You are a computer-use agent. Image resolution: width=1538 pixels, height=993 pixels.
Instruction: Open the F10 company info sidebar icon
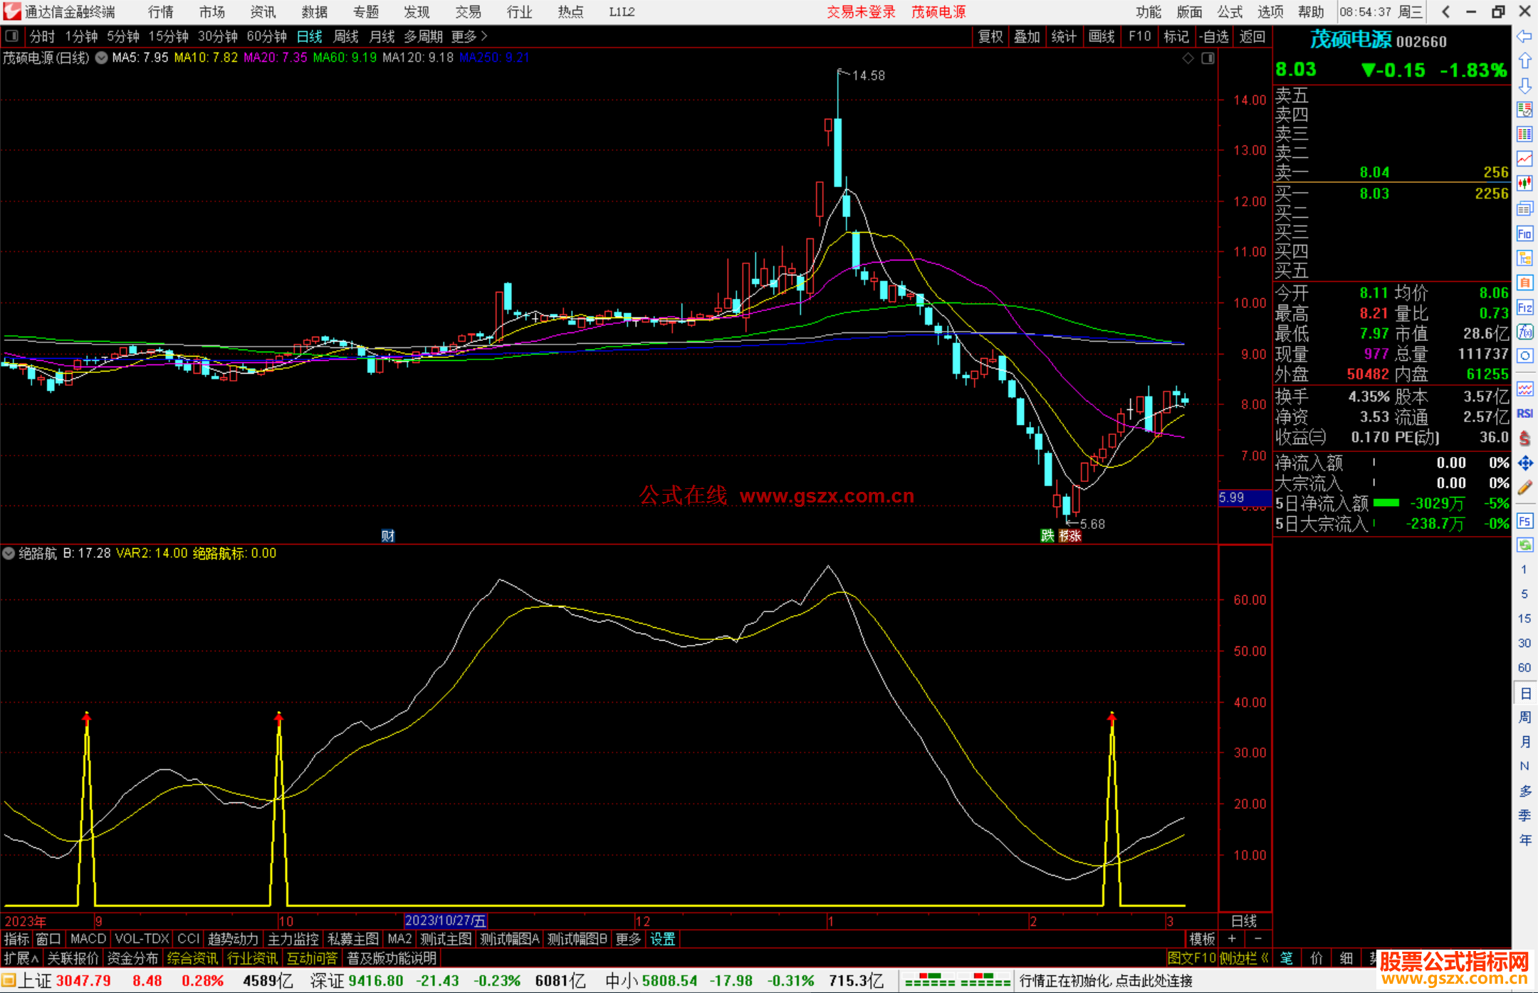pyautogui.click(x=1524, y=233)
